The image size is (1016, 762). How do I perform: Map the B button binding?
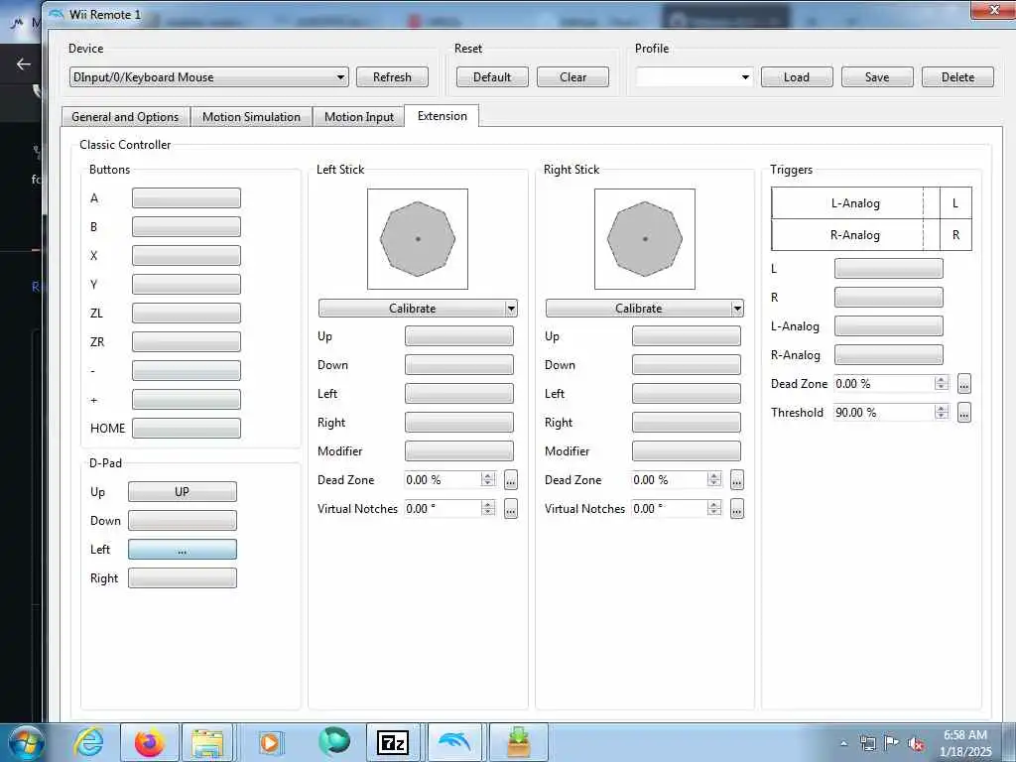click(x=187, y=227)
